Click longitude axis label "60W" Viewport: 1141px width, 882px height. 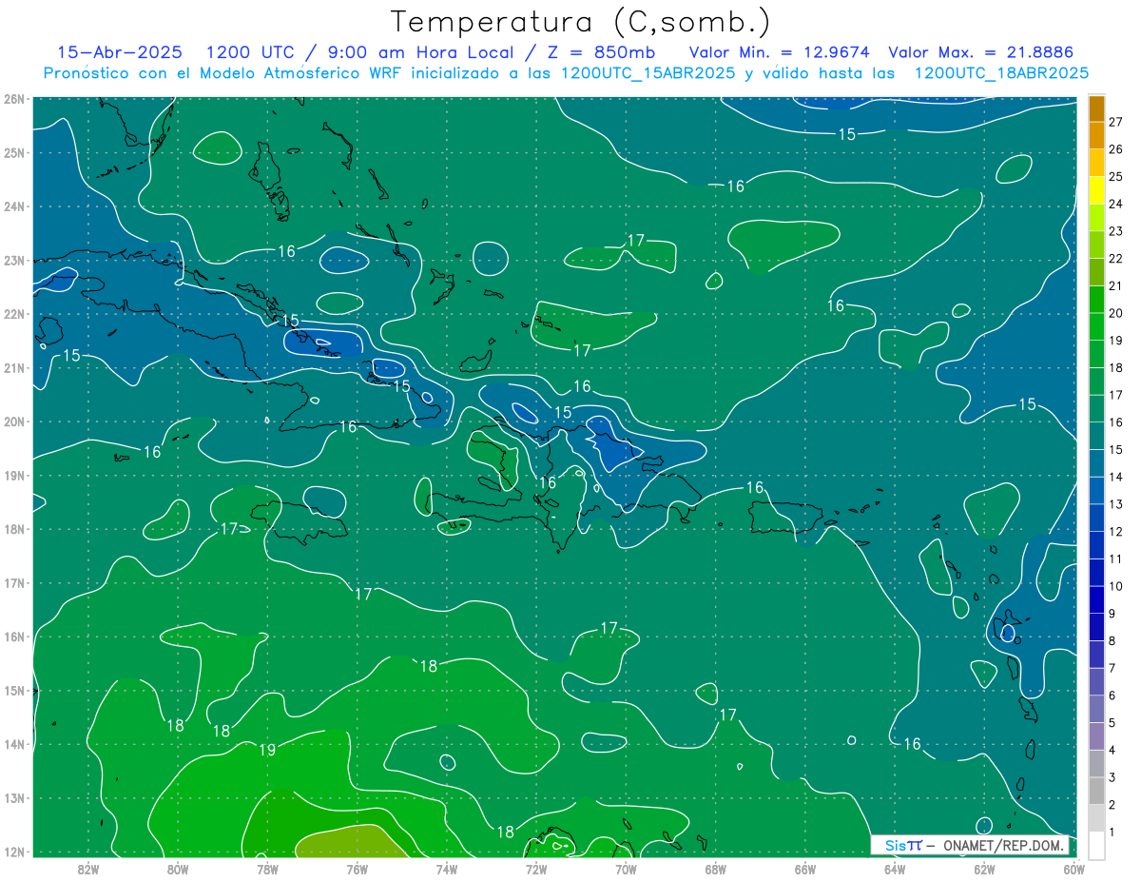pos(1073,869)
